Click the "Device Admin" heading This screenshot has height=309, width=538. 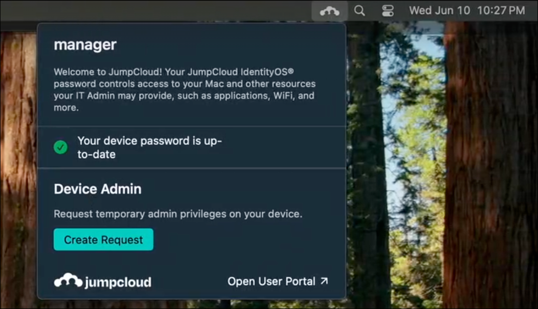97,189
